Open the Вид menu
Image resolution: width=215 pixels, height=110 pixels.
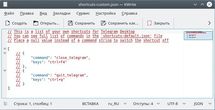tap(43, 13)
